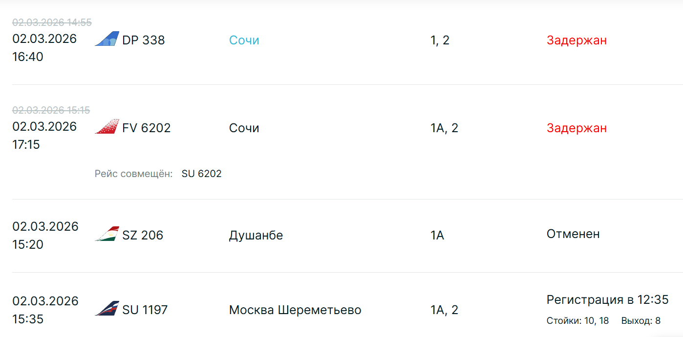Image resolution: width=683 pixels, height=337 pixels.
Task: Click the Сочи destination of FV 6202
Action: [244, 128]
